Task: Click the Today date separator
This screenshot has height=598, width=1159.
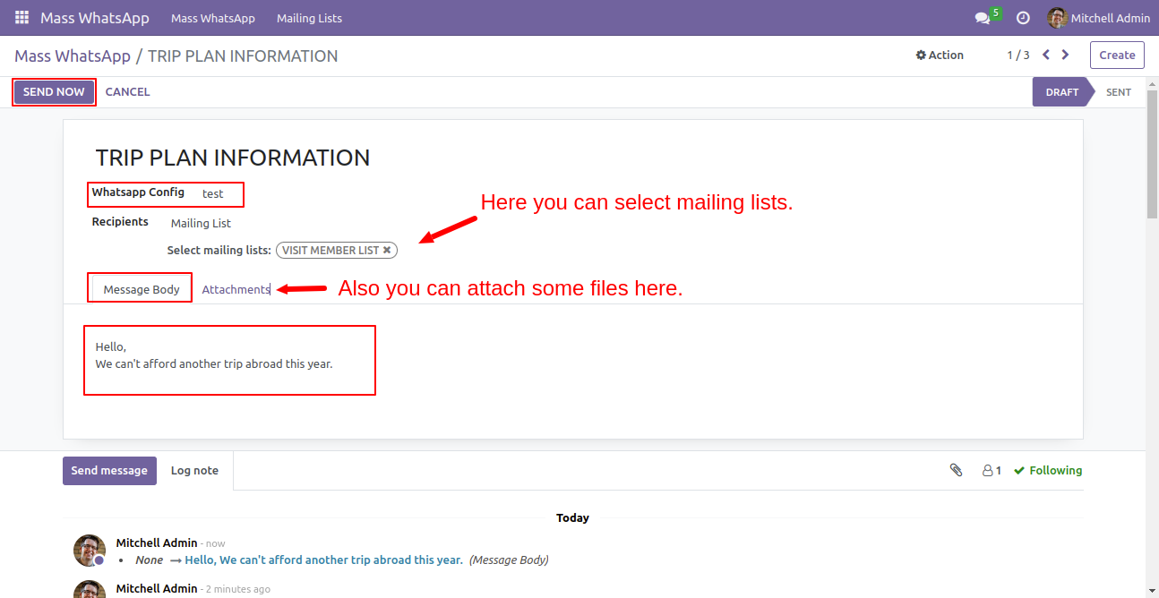Action: 572,517
